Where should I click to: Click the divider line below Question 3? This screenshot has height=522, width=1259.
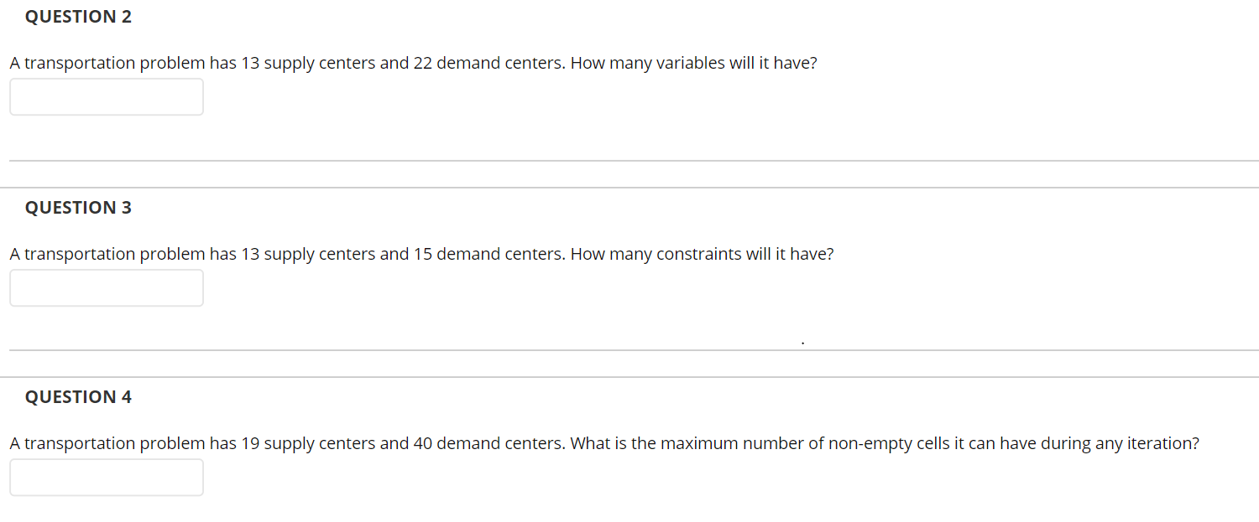click(x=629, y=348)
